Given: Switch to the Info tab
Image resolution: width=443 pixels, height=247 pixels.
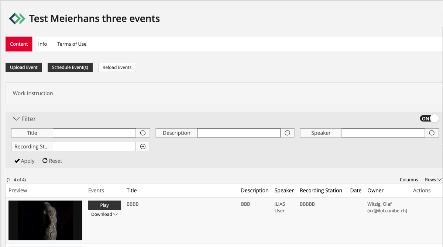Looking at the screenshot, I should 42,44.
